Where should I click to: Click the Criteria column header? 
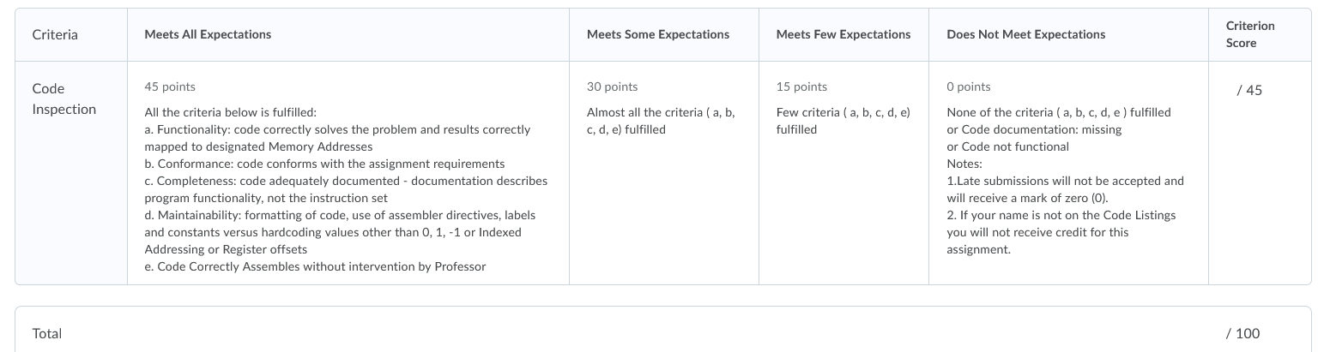click(55, 34)
